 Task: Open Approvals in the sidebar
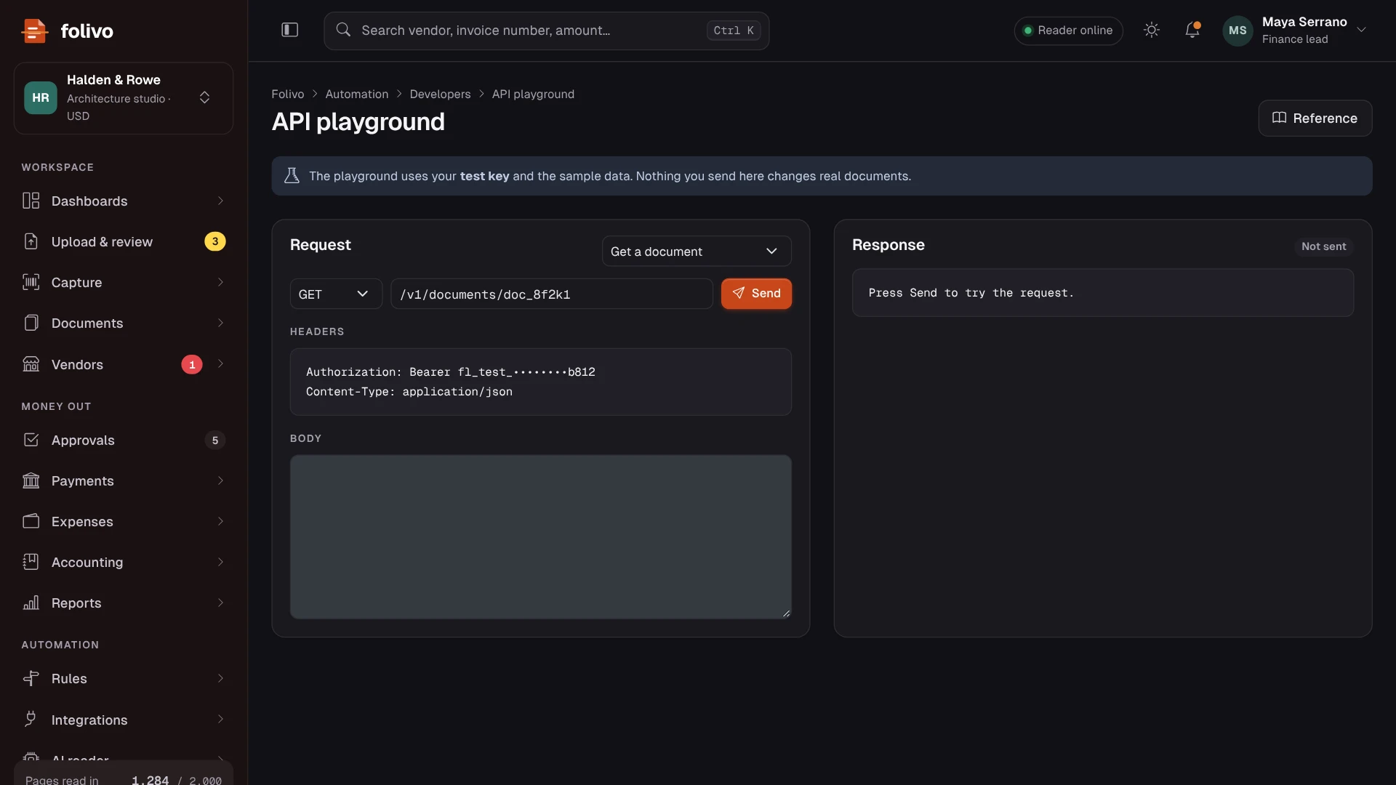click(124, 440)
